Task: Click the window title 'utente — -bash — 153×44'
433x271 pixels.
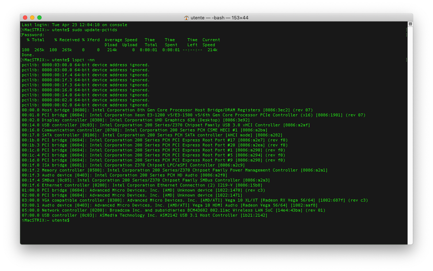Action: point(219,18)
